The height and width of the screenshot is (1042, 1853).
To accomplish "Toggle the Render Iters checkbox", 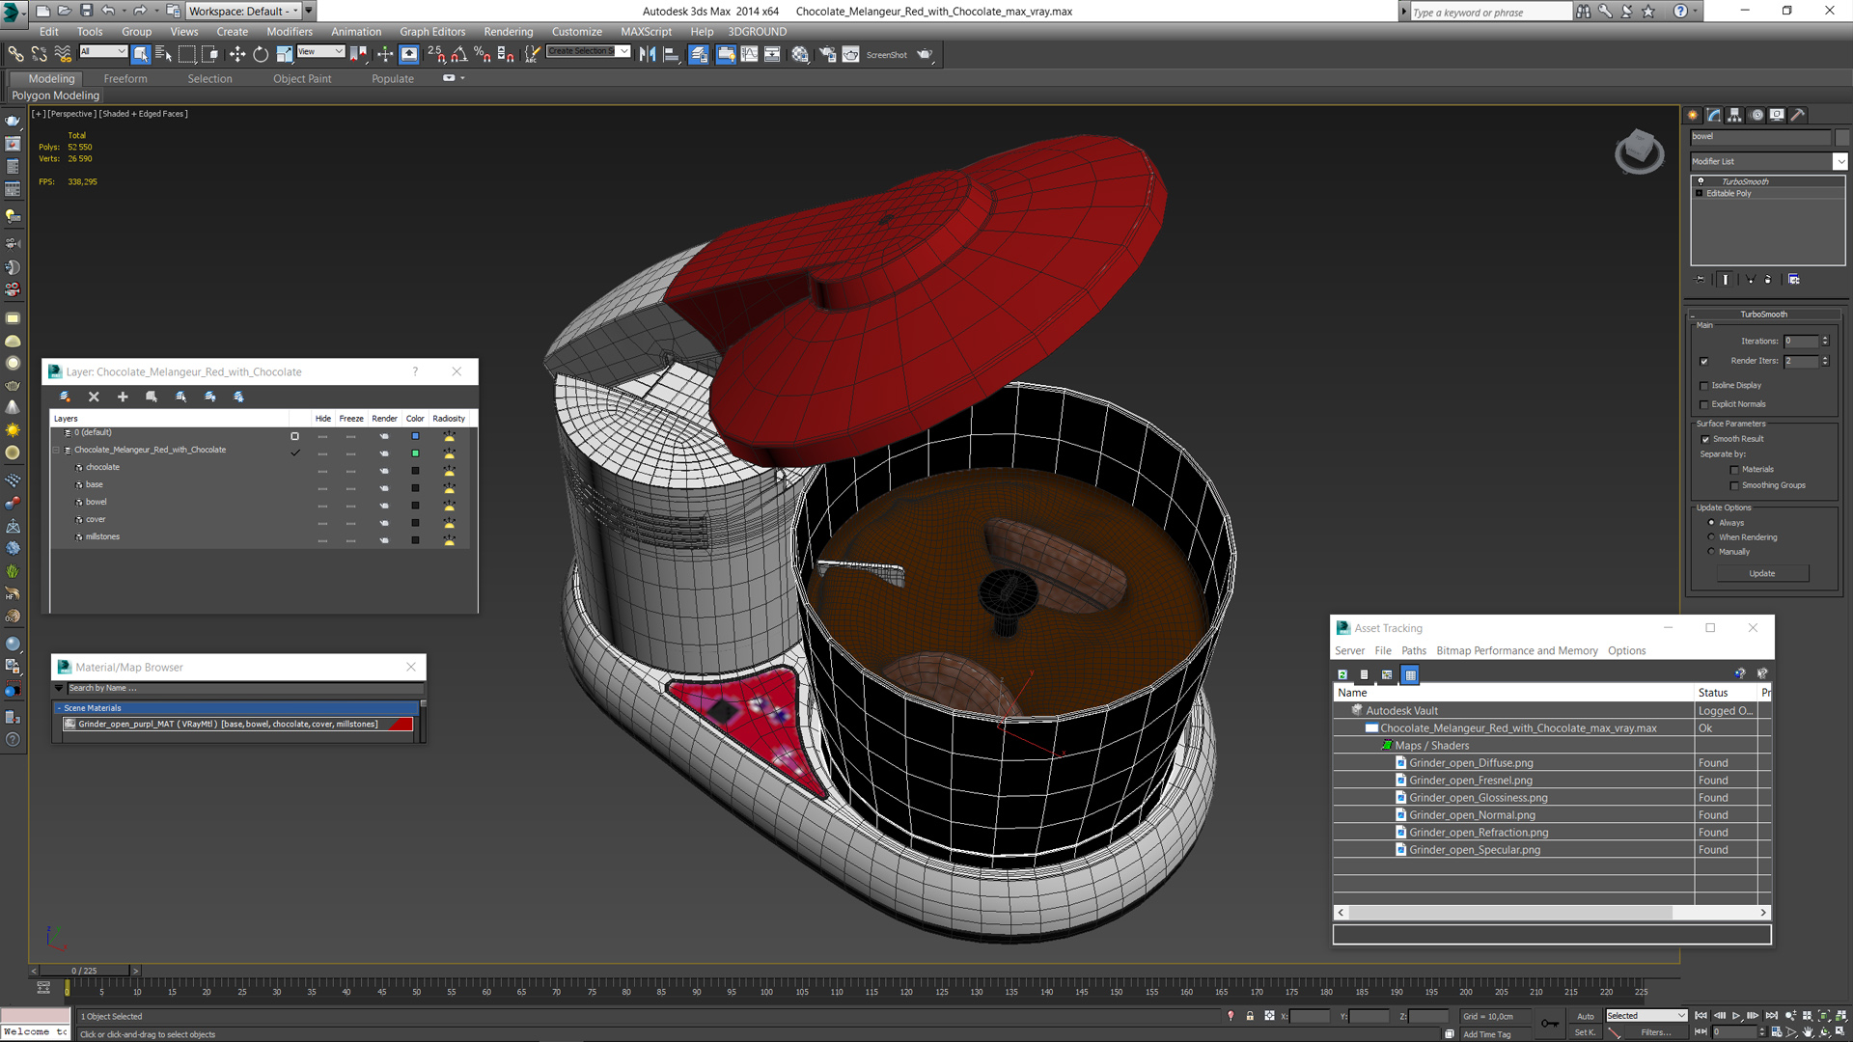I will (x=1704, y=362).
